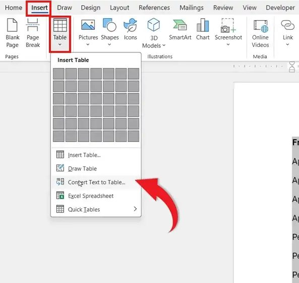Select Draw Table menu entry
Viewport: 299px width, 283px height.
96,168
